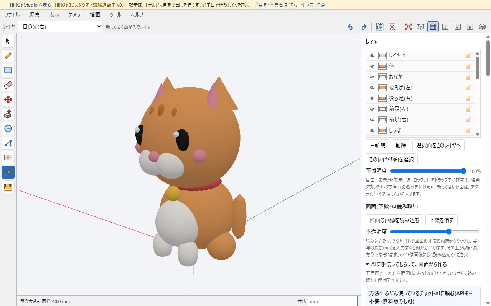
Task: Switch to front view 前
Action: (x=458, y=27)
